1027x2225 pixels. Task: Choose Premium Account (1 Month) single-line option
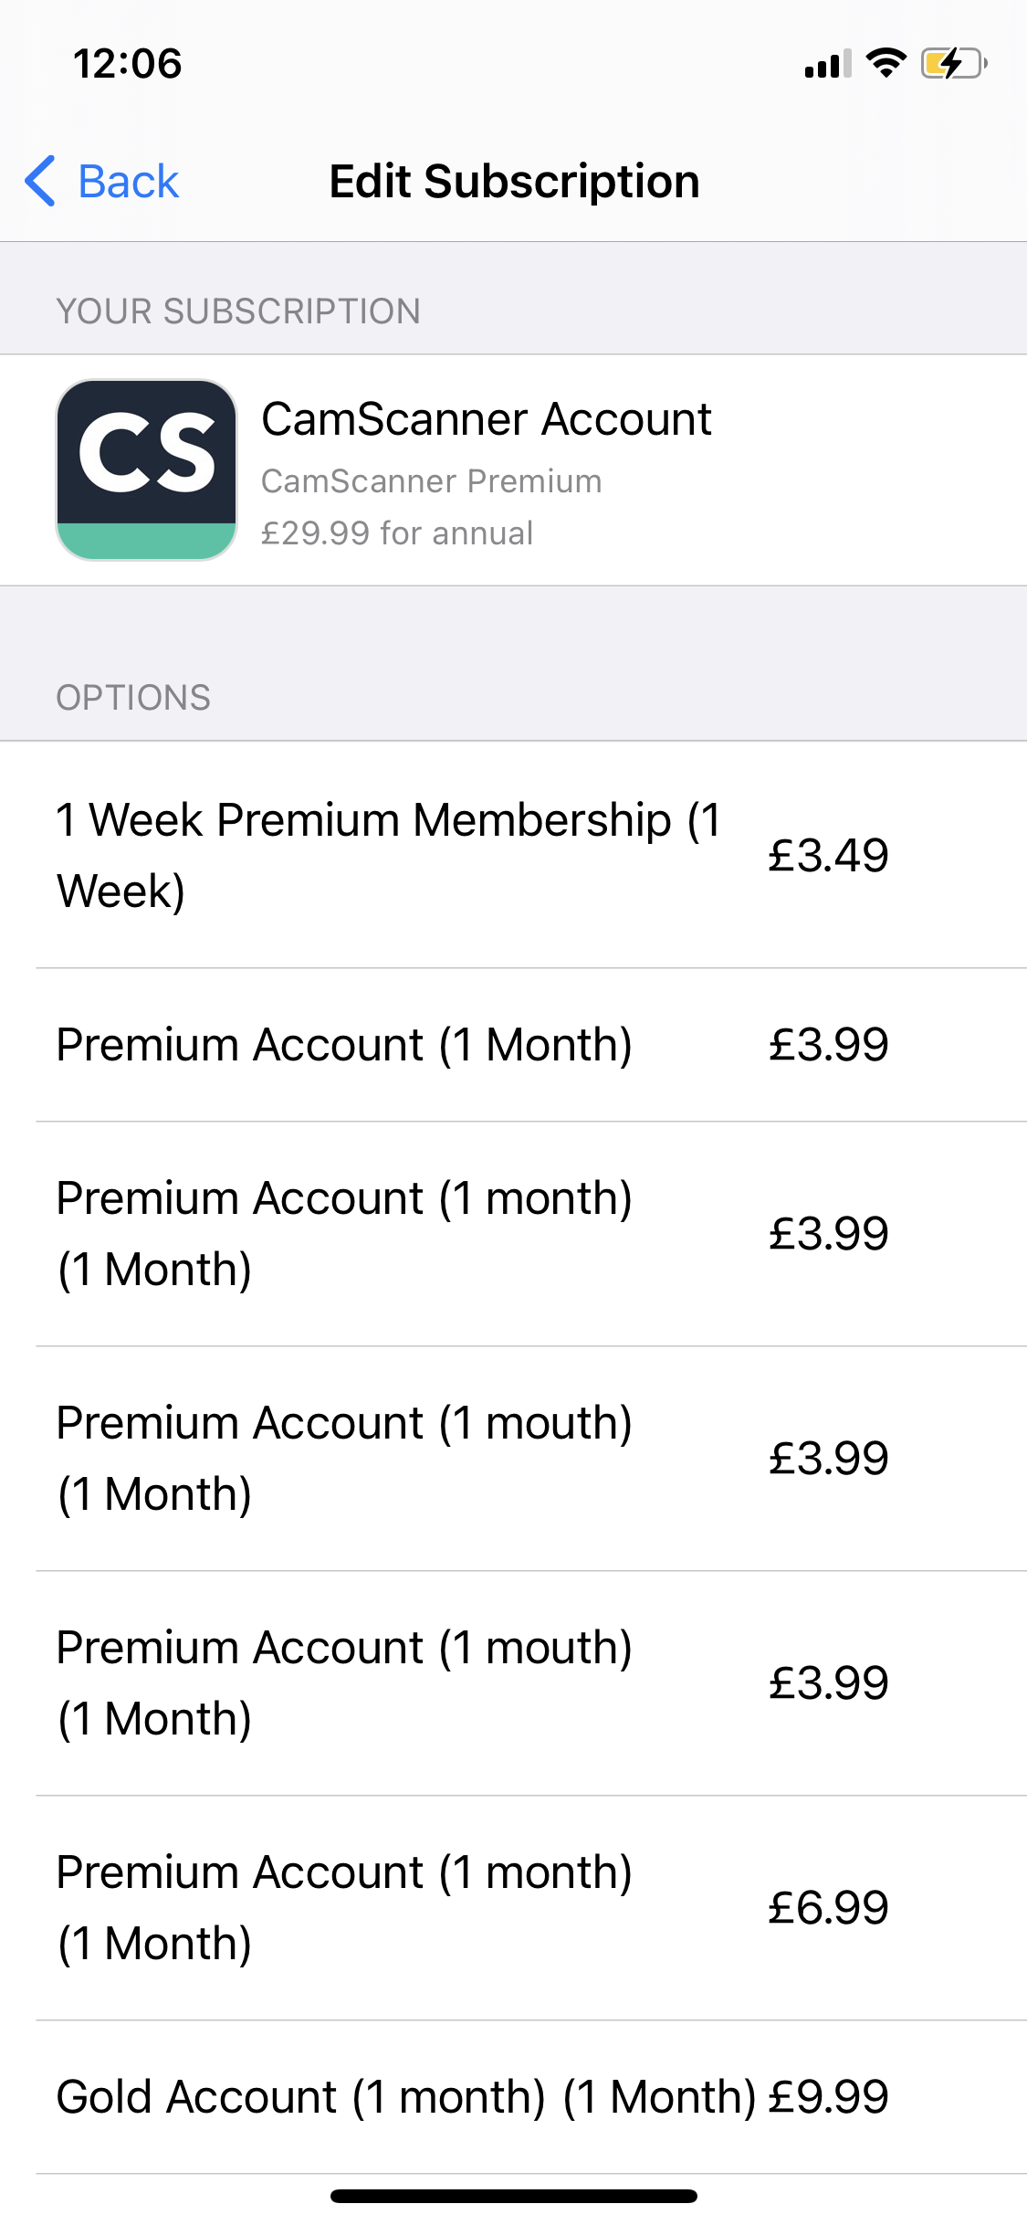(344, 1045)
